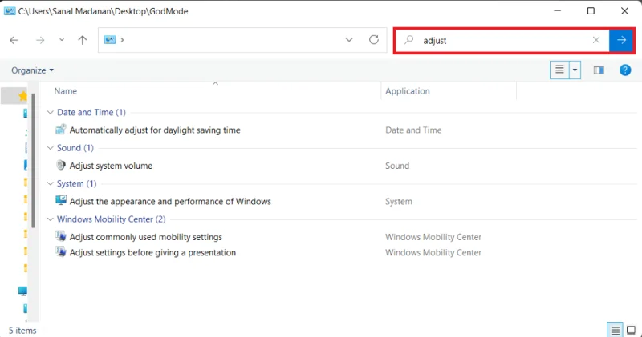Image resolution: width=642 pixels, height=337 pixels.
Task: Open more view options dropdown arrow
Action: pyautogui.click(x=575, y=70)
